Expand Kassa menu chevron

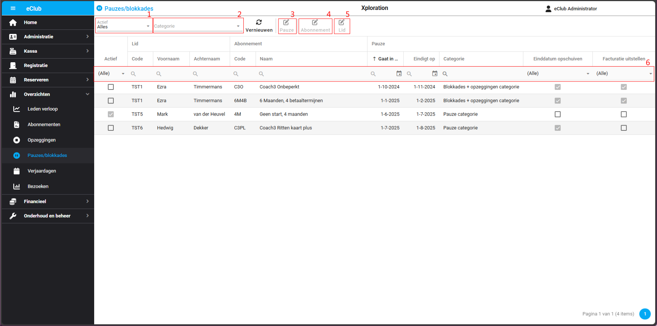click(88, 51)
